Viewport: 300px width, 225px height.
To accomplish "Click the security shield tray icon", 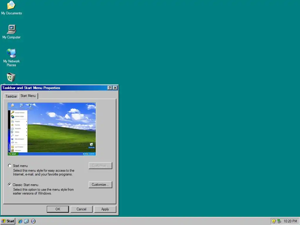I will click(x=274, y=221).
